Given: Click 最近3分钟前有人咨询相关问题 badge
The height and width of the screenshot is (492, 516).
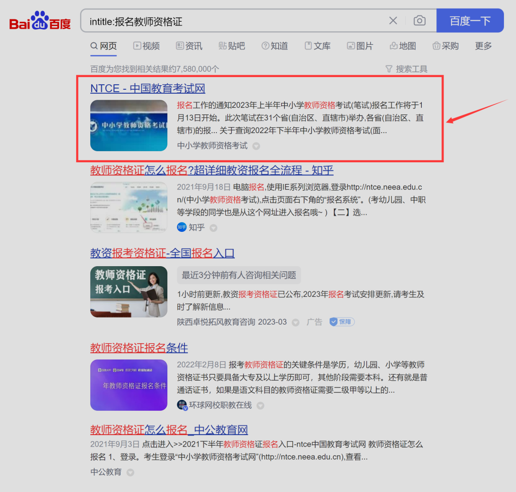Looking at the screenshot, I should click(x=239, y=275).
